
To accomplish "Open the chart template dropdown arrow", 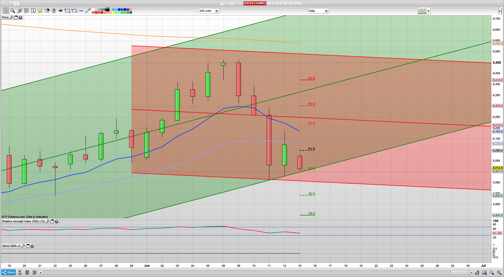I will pos(428,11).
